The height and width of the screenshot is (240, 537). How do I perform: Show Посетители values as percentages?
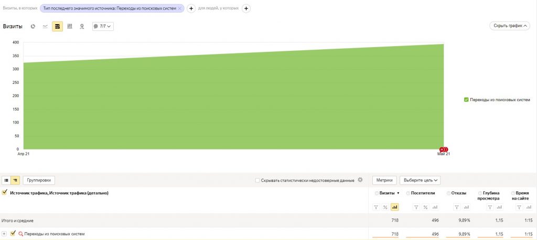425,208
